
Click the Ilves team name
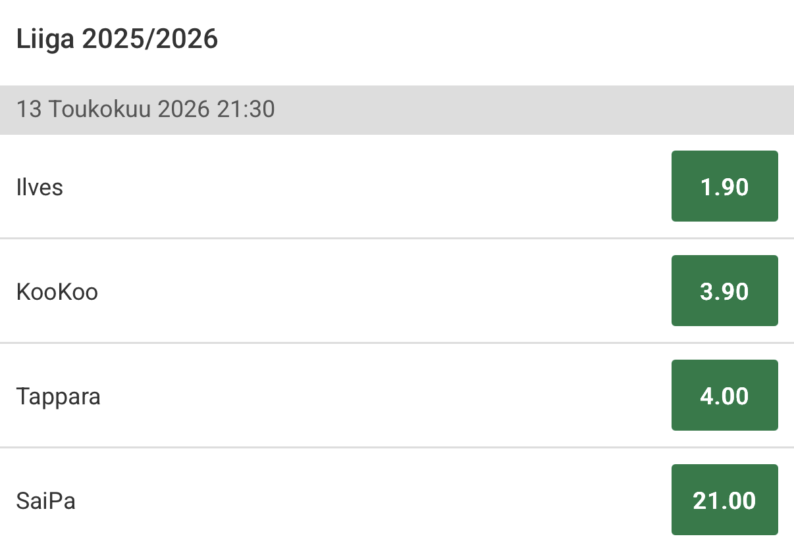coord(40,187)
